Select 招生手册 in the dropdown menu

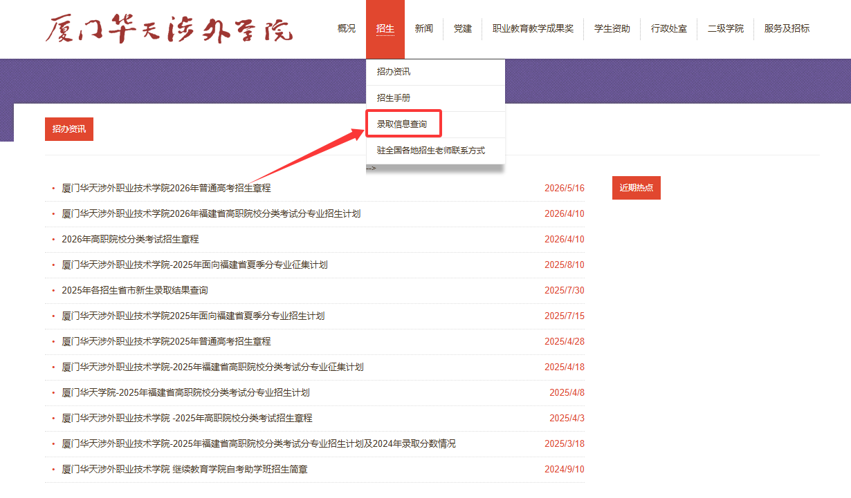[436, 98]
